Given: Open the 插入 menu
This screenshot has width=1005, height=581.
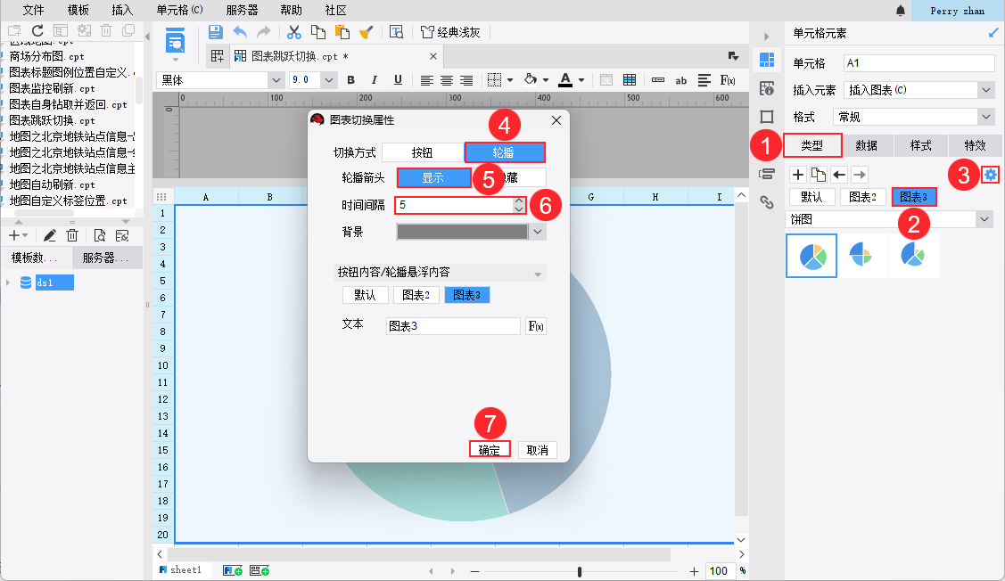Looking at the screenshot, I should pos(122,10).
